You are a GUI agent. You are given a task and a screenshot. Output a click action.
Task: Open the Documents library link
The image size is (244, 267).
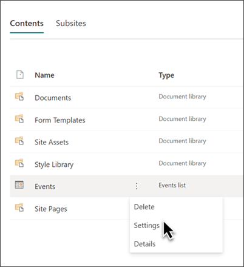(53, 98)
